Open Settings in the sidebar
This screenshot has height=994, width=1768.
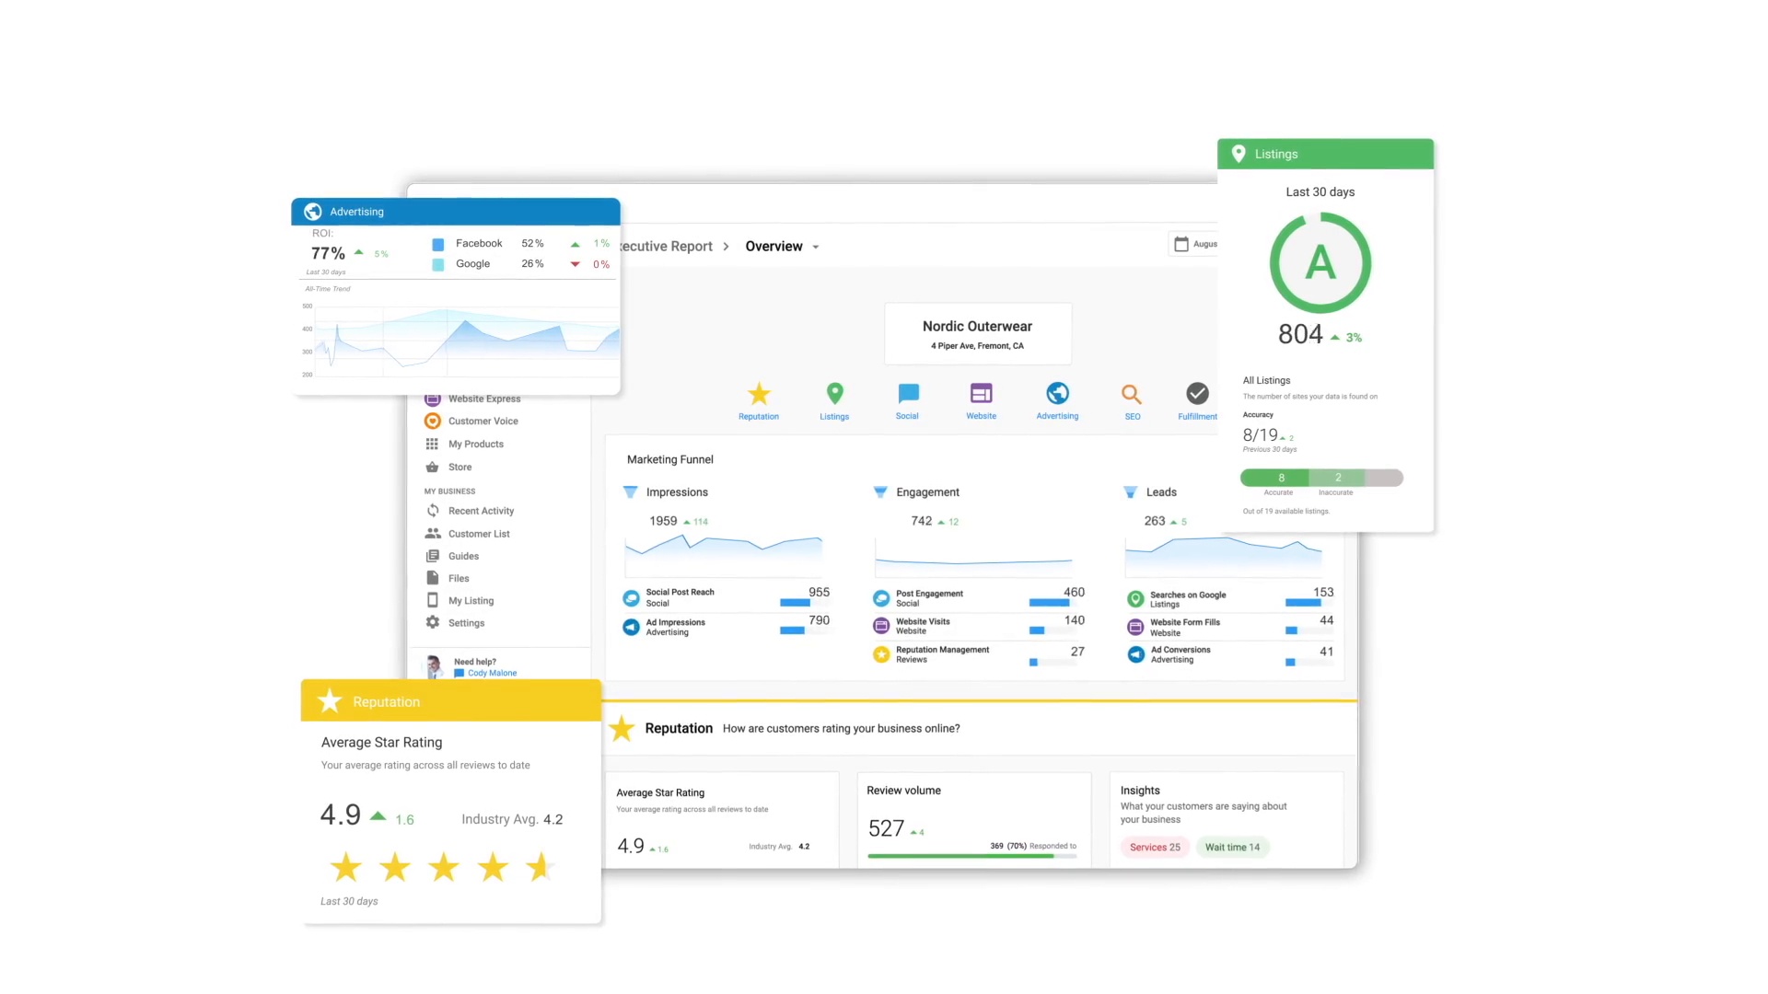click(466, 623)
